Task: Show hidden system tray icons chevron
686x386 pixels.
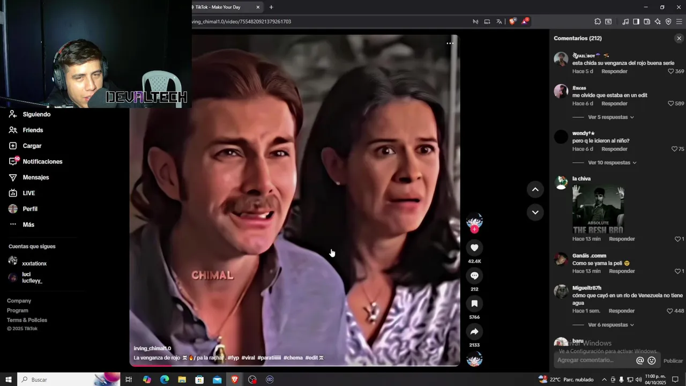Action: pyautogui.click(x=605, y=380)
